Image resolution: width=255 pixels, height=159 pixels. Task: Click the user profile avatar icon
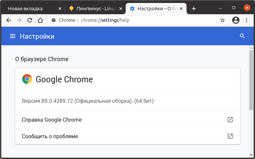(x=236, y=20)
